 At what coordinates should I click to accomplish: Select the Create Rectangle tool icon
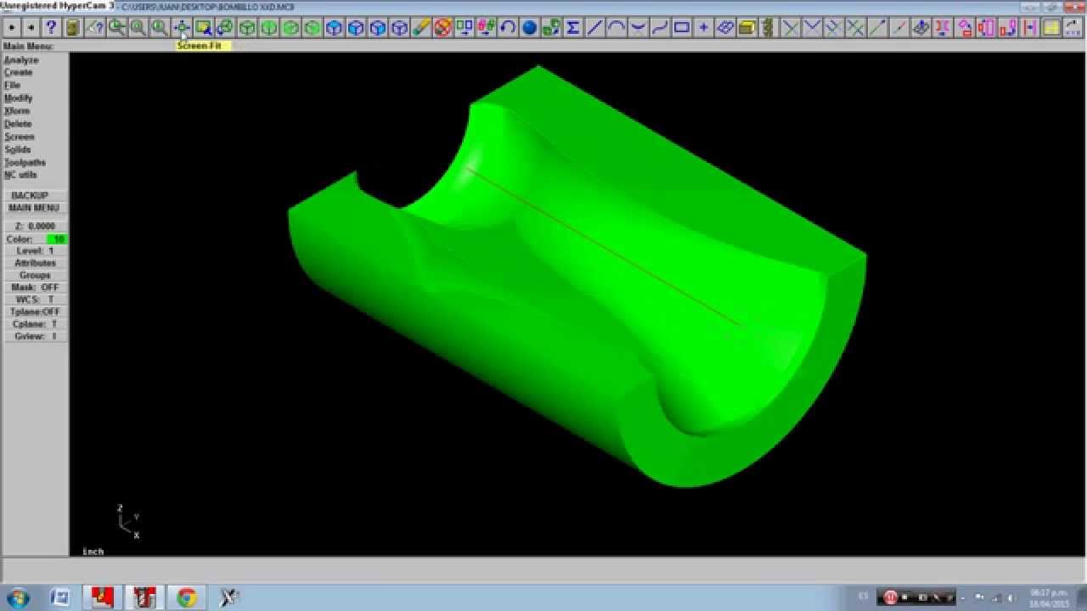(x=682, y=28)
